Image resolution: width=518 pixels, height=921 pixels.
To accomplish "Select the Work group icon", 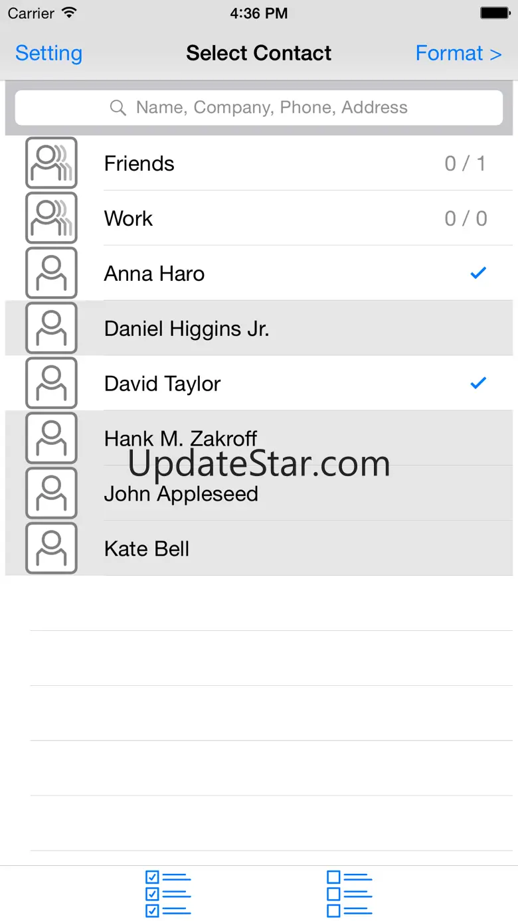I will point(51,218).
